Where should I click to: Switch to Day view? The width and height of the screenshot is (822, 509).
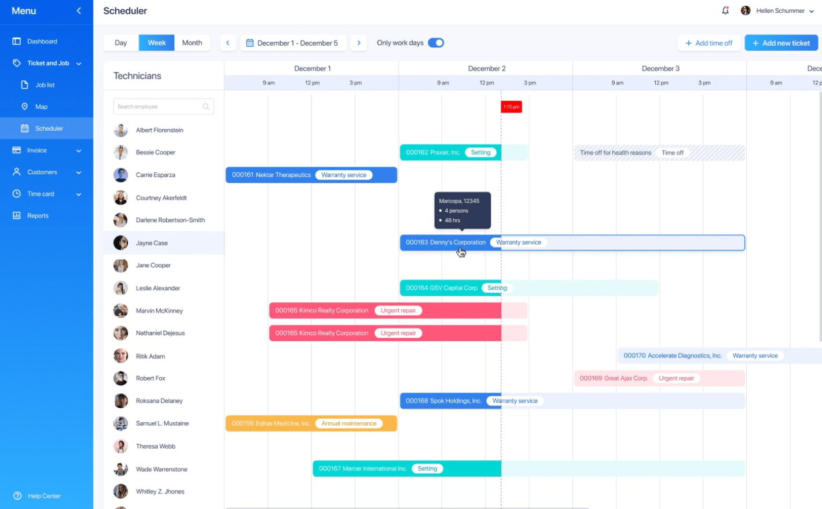pyautogui.click(x=120, y=42)
